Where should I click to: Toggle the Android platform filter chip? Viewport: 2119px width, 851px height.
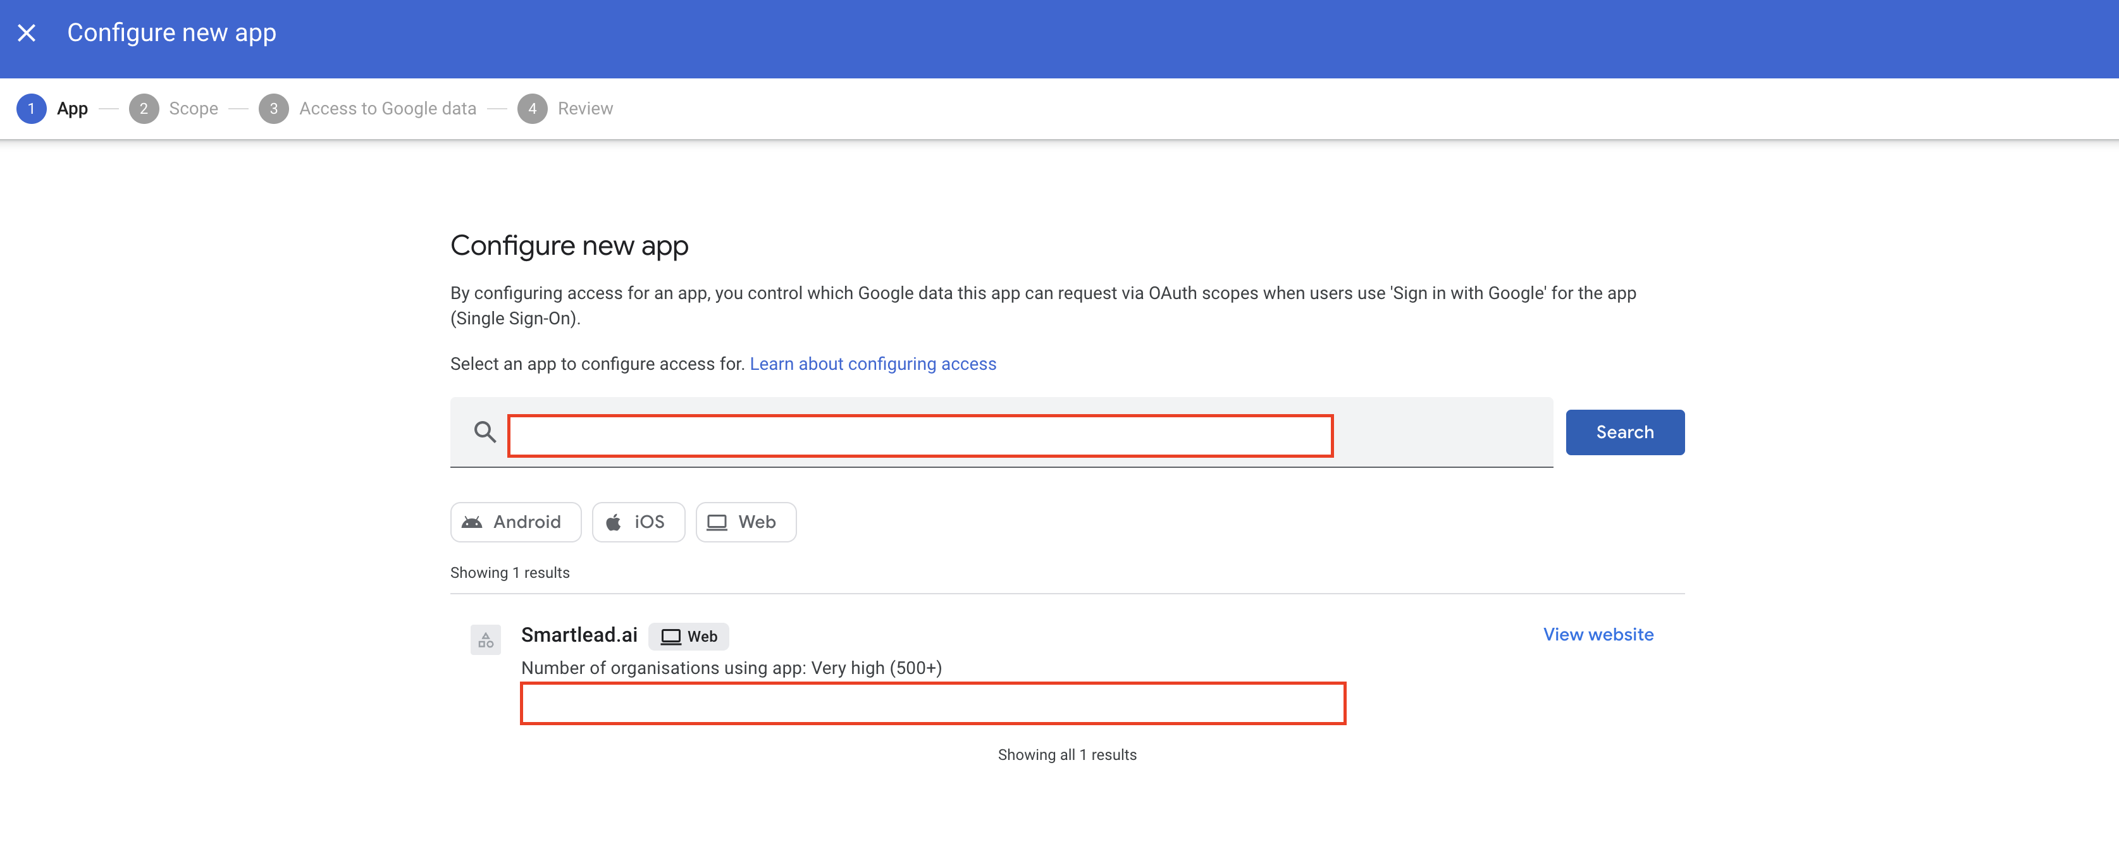click(516, 522)
